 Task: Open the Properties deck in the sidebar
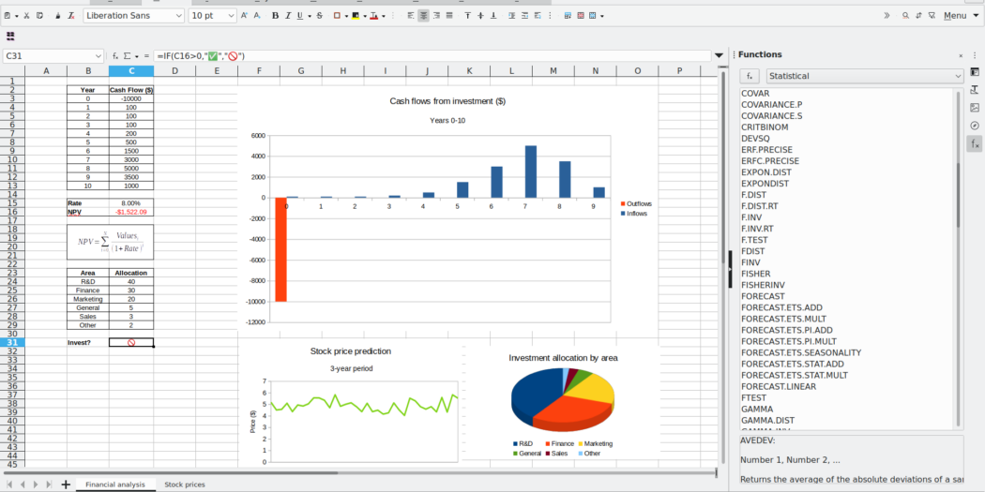point(975,72)
